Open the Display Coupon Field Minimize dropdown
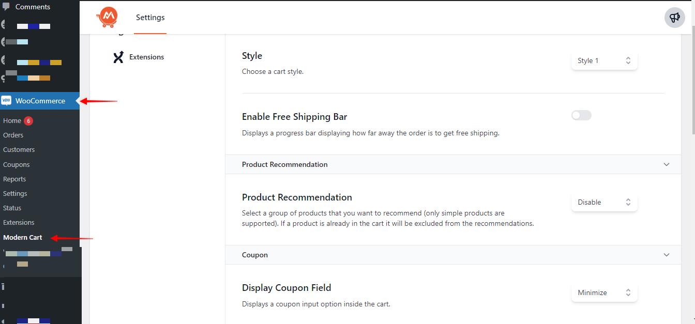The image size is (695, 324). point(604,292)
